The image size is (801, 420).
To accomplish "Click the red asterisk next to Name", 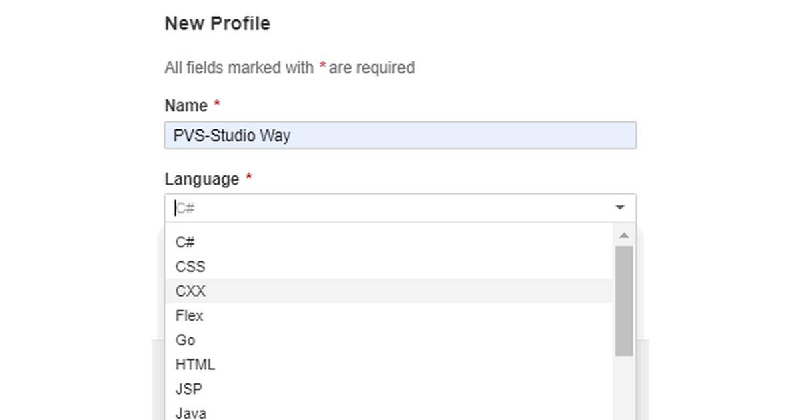I will (216, 104).
